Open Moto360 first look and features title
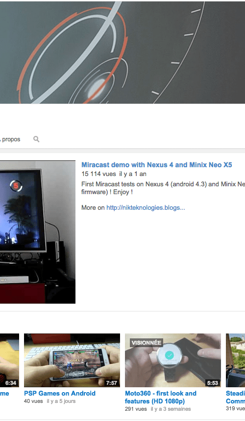The image size is (245, 421). click(161, 397)
